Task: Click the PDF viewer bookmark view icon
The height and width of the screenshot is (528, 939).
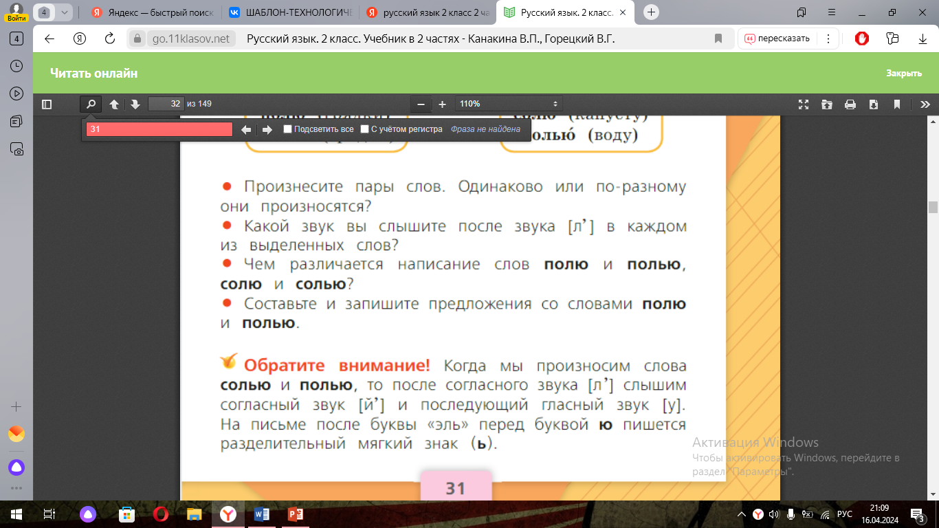Action: (x=897, y=104)
